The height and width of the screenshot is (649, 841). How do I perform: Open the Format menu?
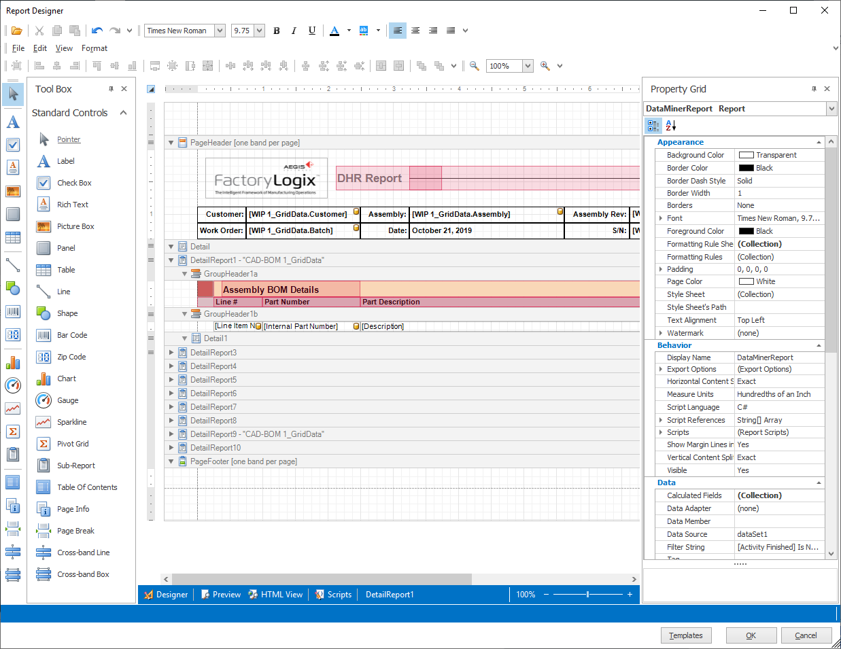click(x=95, y=48)
